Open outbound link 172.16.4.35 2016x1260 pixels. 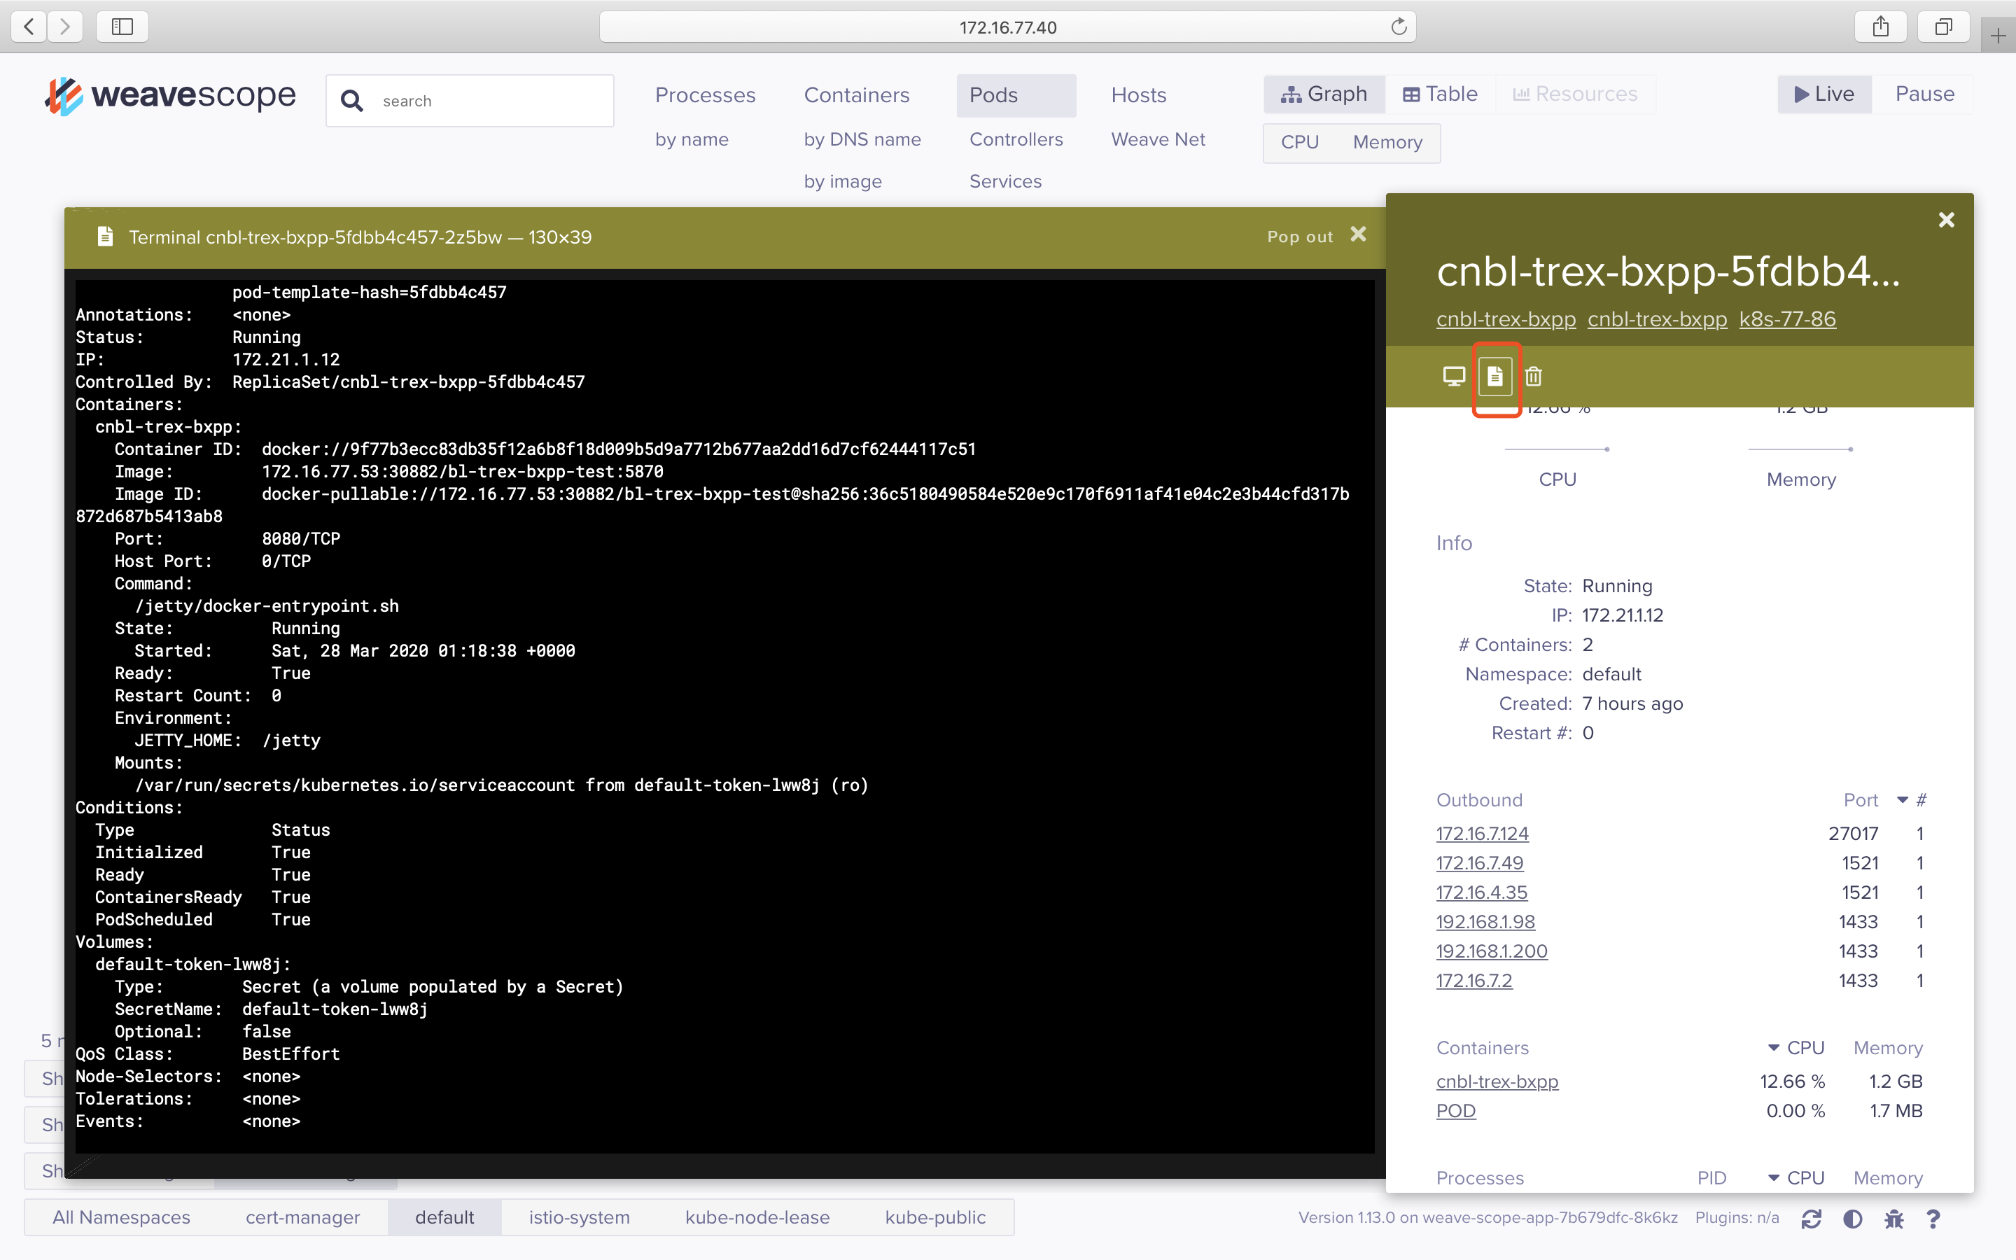click(1481, 892)
